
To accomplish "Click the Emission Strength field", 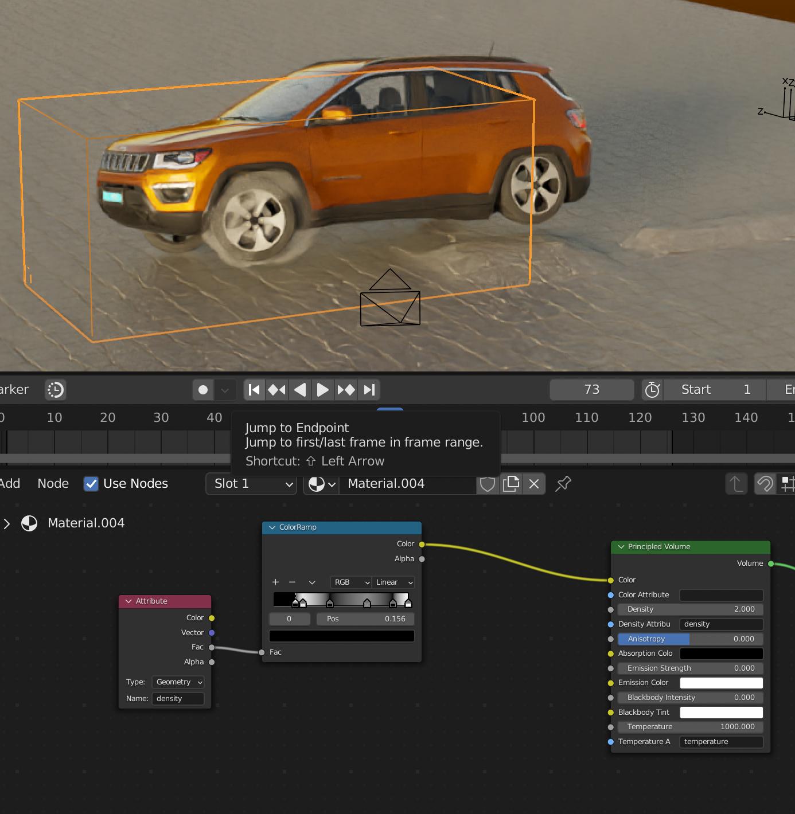I will 691,668.
